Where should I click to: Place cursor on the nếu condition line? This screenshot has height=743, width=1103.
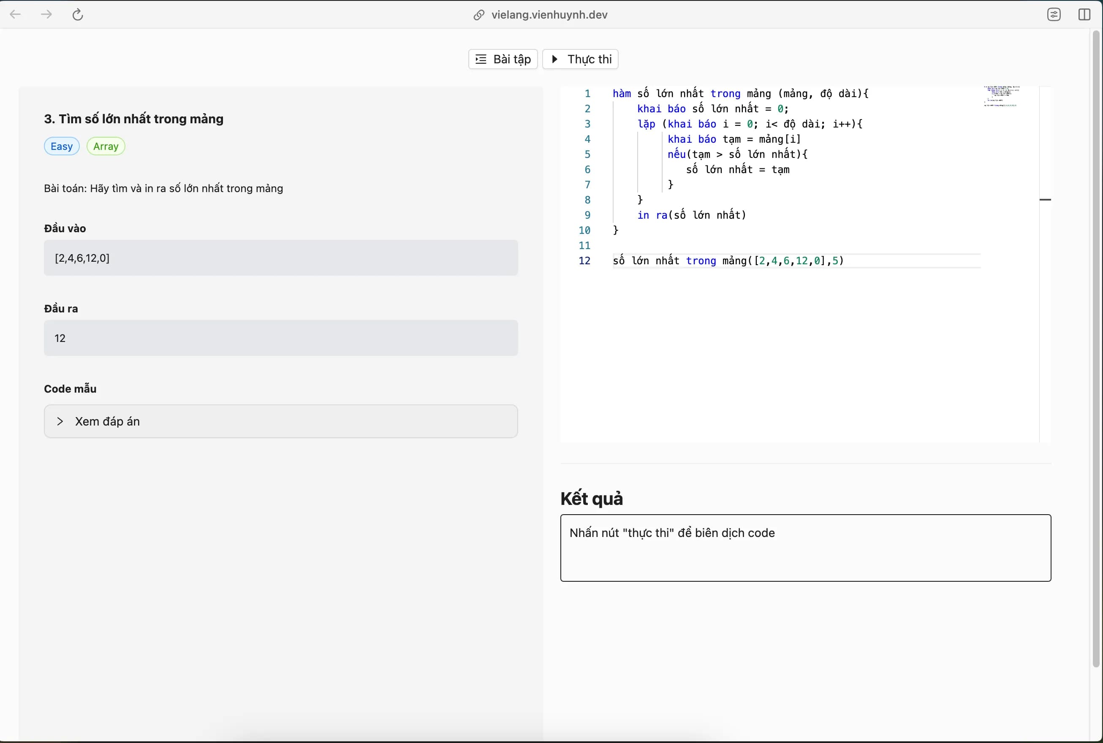(x=738, y=155)
